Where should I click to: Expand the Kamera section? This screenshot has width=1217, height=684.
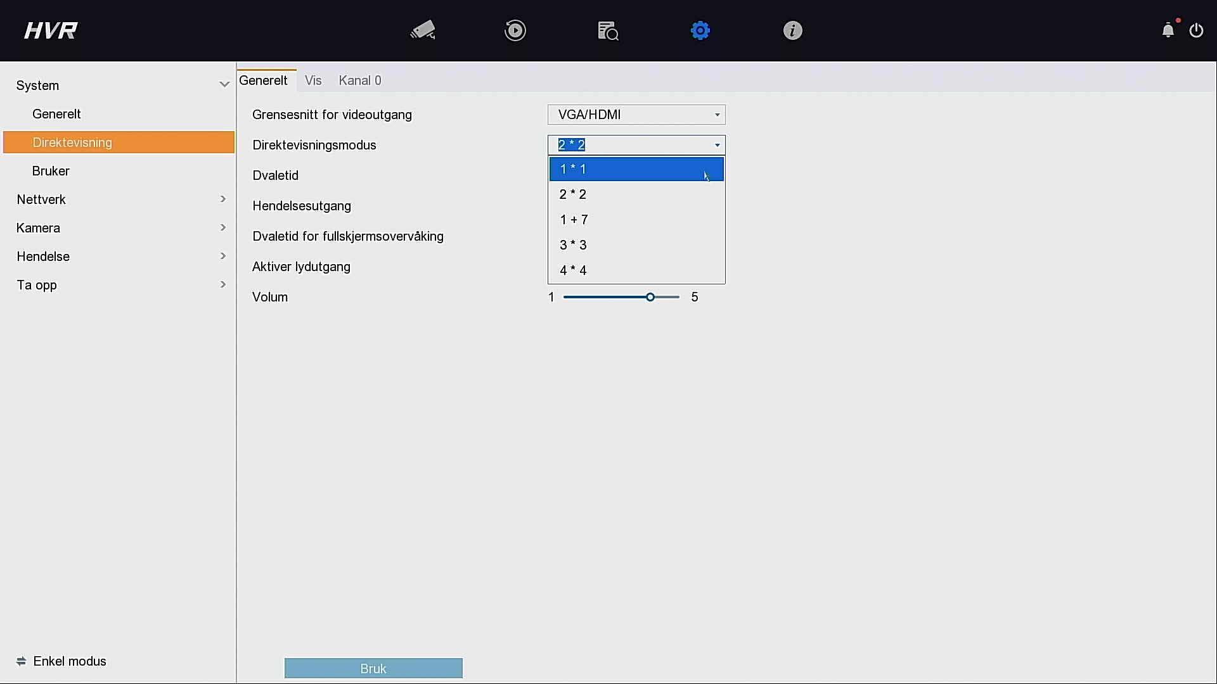tap(120, 228)
